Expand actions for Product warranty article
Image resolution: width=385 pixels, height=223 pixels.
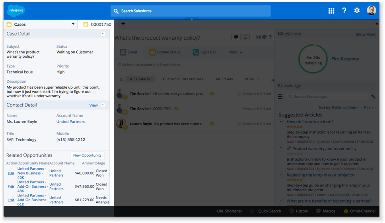(280, 148)
